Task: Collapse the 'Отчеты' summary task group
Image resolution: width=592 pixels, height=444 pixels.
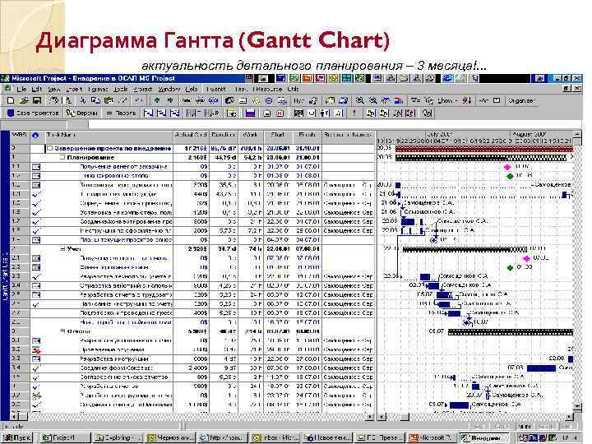Action: pos(62,331)
